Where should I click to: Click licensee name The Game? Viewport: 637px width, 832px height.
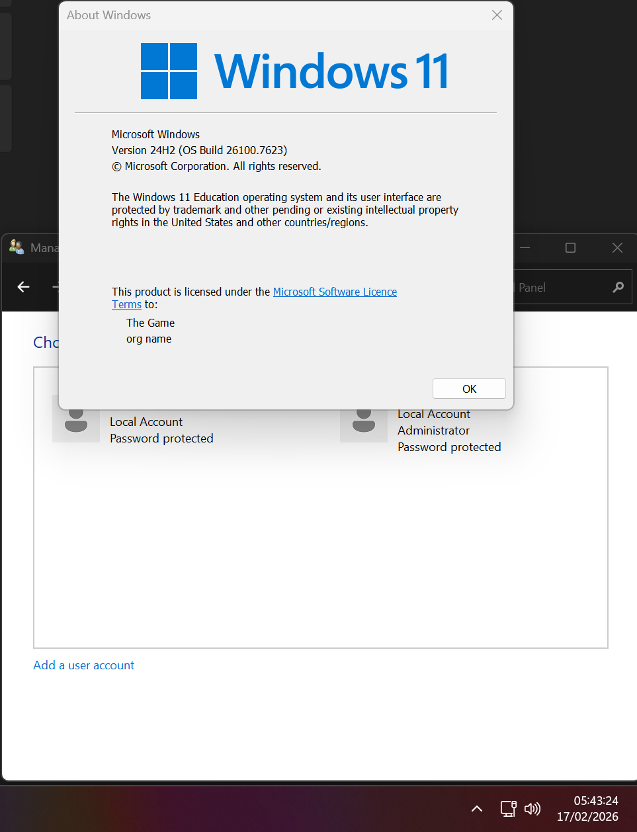coord(151,323)
